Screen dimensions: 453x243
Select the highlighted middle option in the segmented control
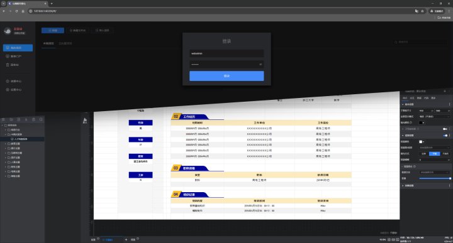click(x=435, y=154)
